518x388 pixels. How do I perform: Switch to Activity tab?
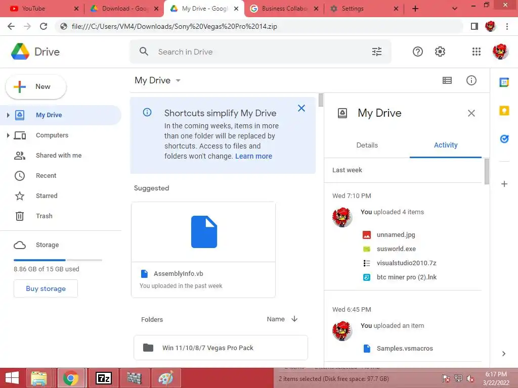pyautogui.click(x=446, y=145)
